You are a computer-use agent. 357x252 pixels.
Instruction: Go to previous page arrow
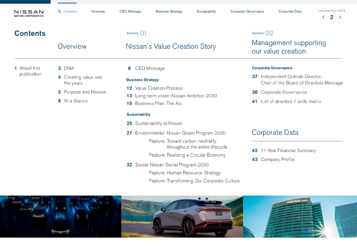click(x=323, y=17)
